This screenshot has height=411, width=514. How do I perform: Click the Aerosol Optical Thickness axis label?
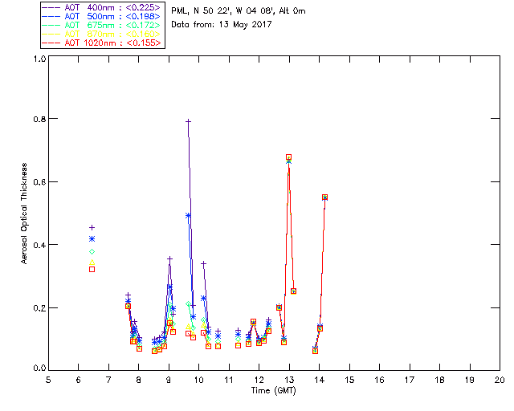click(x=24, y=214)
